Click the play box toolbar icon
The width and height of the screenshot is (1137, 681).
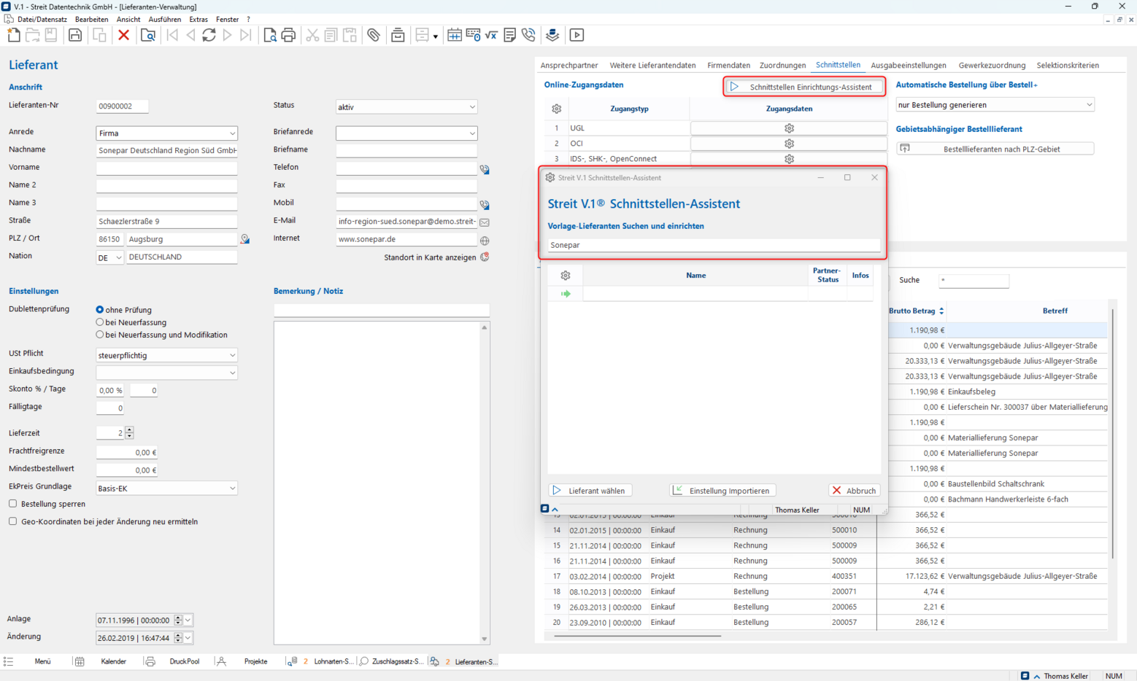pos(577,35)
